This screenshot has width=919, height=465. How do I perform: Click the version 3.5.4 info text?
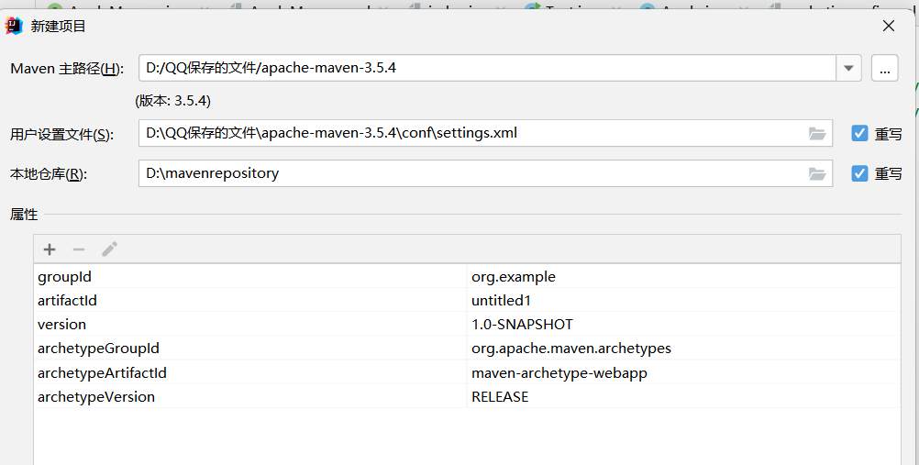(x=173, y=101)
